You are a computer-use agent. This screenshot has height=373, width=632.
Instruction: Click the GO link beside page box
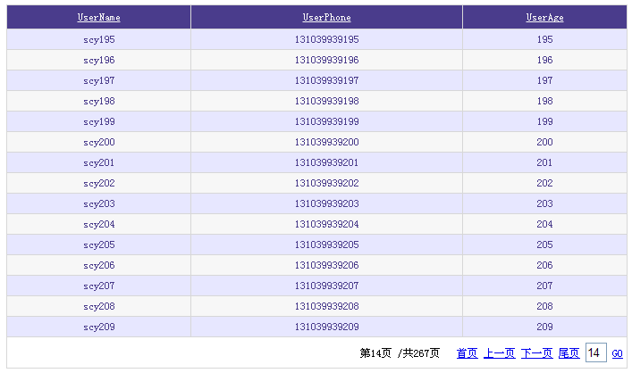[617, 353]
